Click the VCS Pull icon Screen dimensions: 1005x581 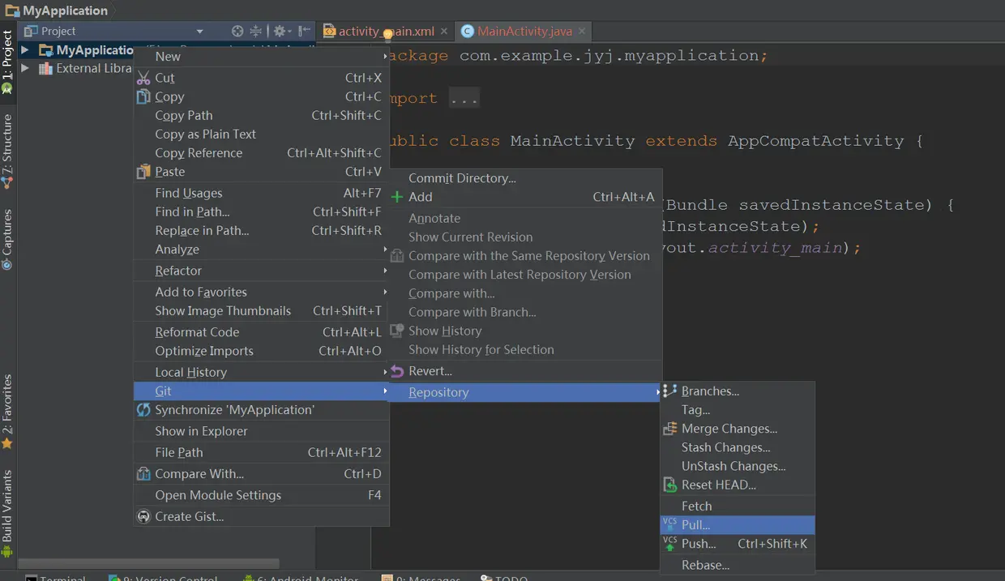point(669,524)
